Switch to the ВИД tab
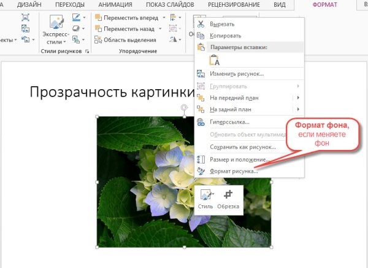Viewport: 368px width, 268px height. point(280,5)
